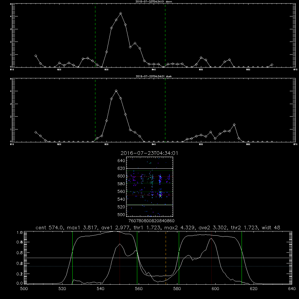Click the highest peak point of the dawn curve
This screenshot has width=299, height=299.
point(120,13)
